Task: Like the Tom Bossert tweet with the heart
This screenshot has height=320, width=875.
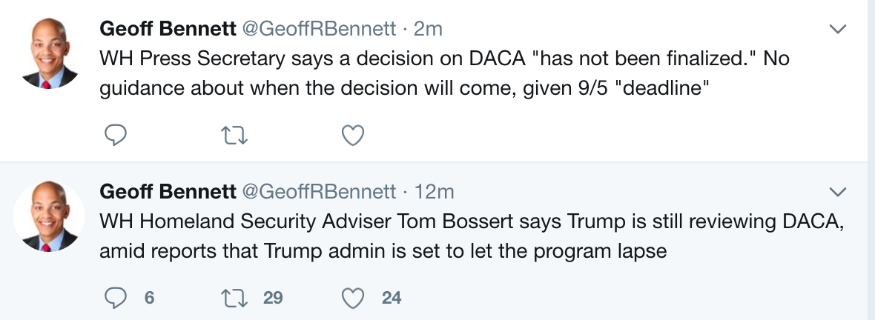Action: 353,298
